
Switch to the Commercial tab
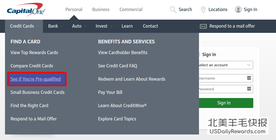coord(131,10)
